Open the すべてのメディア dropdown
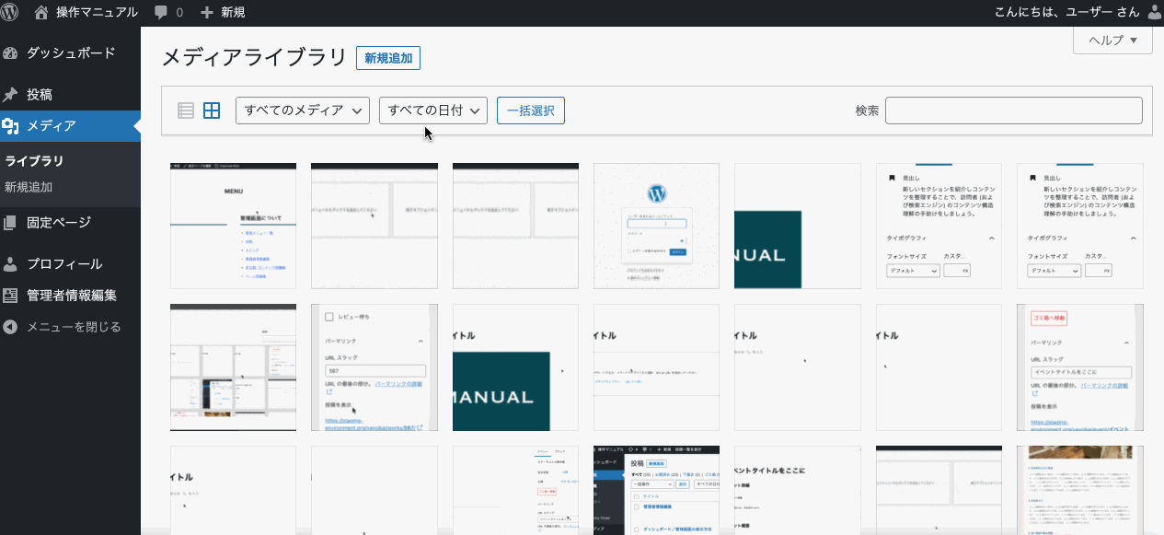Image resolution: width=1164 pixels, height=535 pixels. [x=303, y=110]
